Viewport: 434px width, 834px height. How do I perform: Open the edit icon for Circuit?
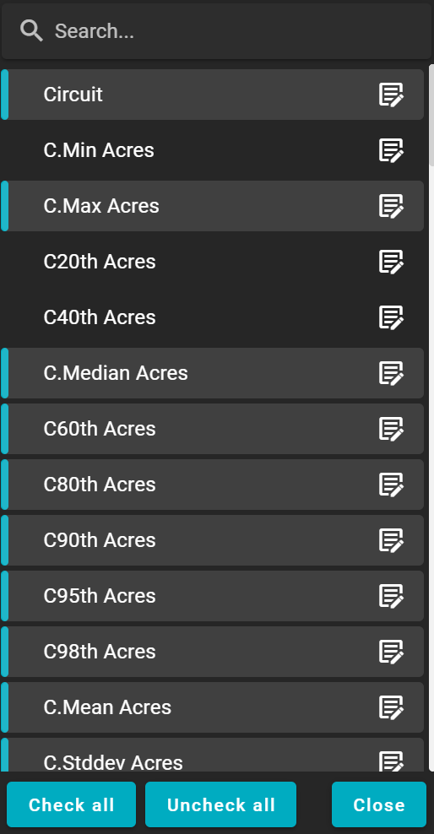[x=391, y=95]
